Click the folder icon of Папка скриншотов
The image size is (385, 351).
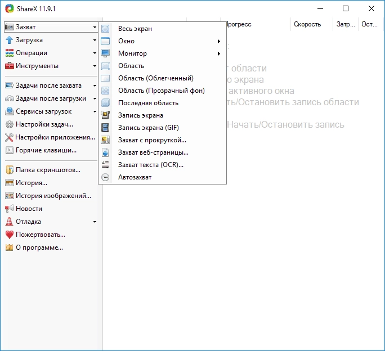[10, 170]
